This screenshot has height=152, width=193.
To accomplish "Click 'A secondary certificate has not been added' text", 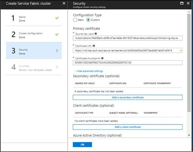I will click(x=99, y=91).
